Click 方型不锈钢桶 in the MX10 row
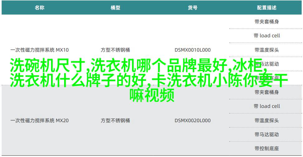Viewport: 303px width, 157px height. click(x=115, y=50)
